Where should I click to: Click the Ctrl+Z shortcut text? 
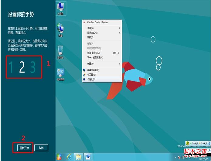coord(116,53)
